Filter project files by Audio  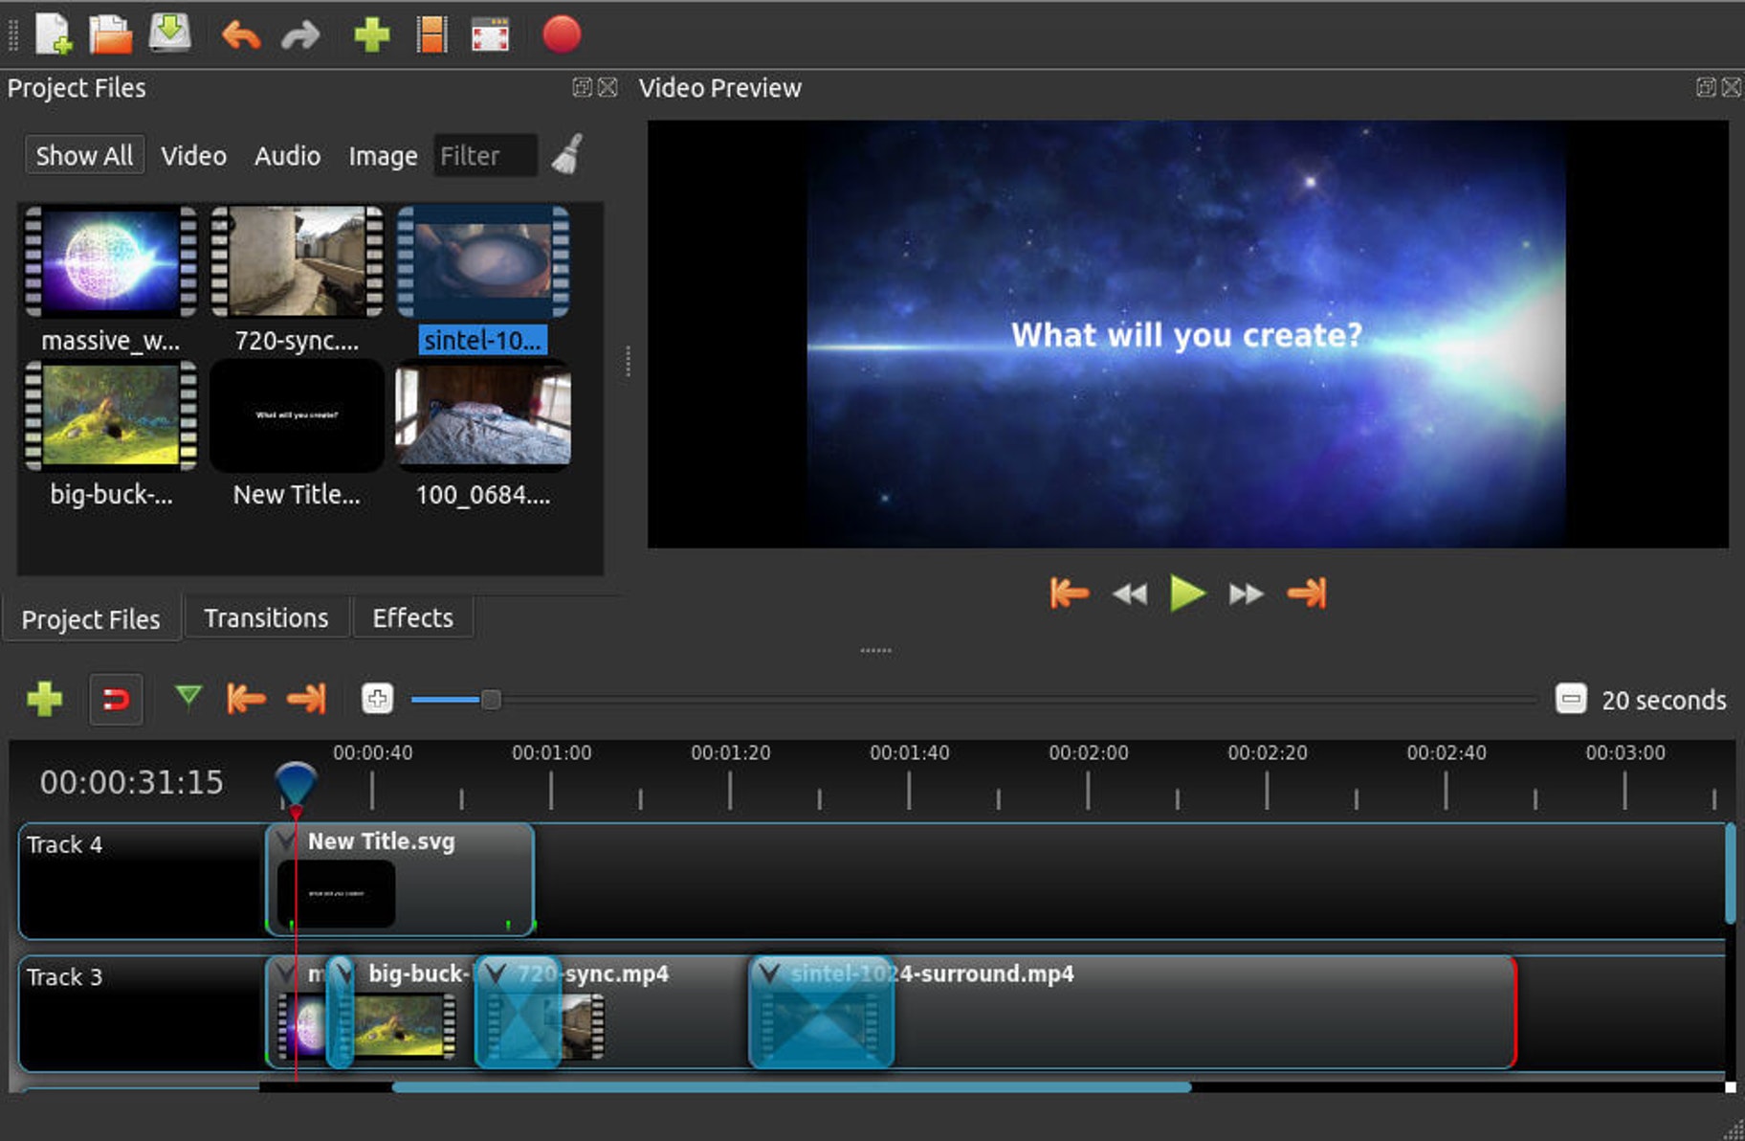(286, 155)
